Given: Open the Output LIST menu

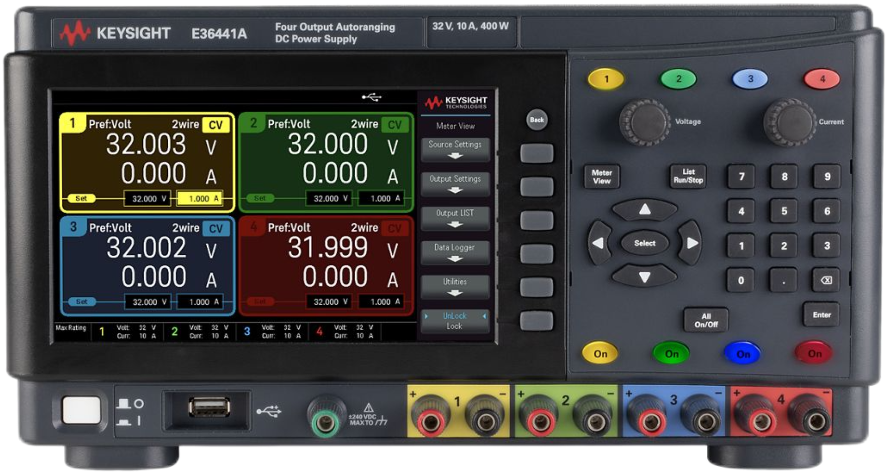Looking at the screenshot, I should [455, 218].
